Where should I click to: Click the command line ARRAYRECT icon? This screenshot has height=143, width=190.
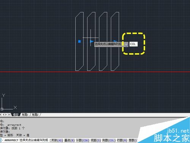1,140
